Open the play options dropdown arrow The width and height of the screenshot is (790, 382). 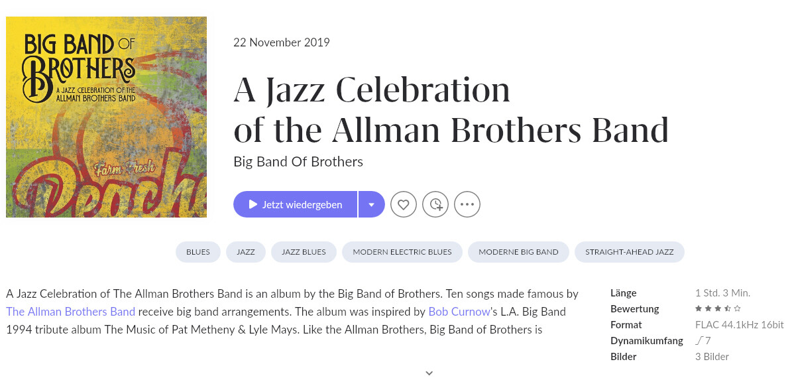tap(371, 204)
